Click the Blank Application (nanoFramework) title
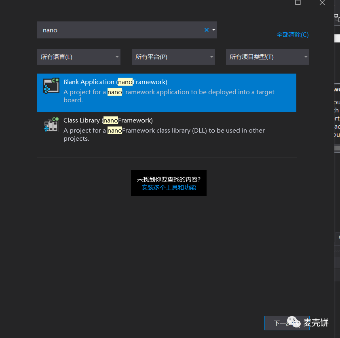The width and height of the screenshot is (340, 338). 115,82
